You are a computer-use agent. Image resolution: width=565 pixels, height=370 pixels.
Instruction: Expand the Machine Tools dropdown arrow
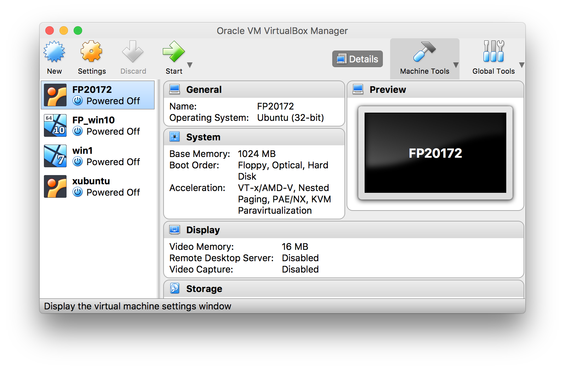pos(456,65)
